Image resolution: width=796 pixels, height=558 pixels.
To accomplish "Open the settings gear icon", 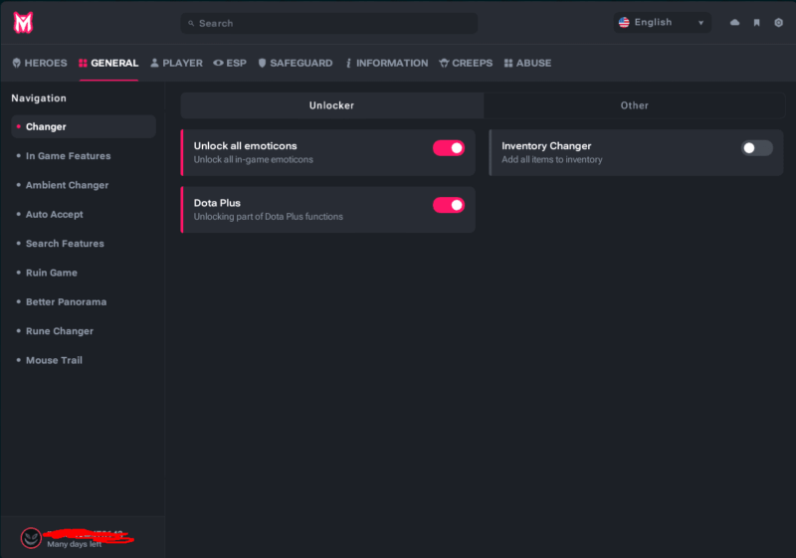I will [778, 22].
